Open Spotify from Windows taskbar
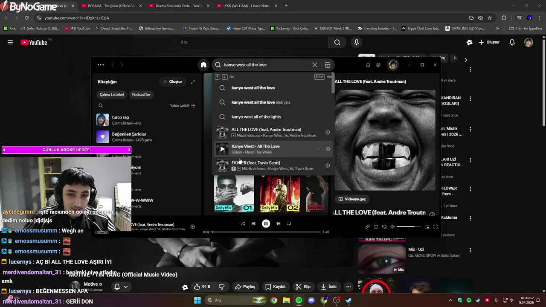This screenshot has height=307, width=546. pyautogui.click(x=299, y=300)
